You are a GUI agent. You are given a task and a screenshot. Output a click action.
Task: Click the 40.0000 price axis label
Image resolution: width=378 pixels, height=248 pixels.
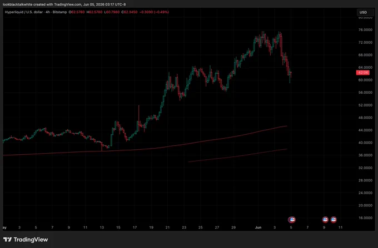(x=365, y=143)
